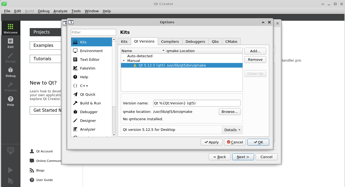Click the Version name text field
The height and width of the screenshot is (187, 345).
197,103
